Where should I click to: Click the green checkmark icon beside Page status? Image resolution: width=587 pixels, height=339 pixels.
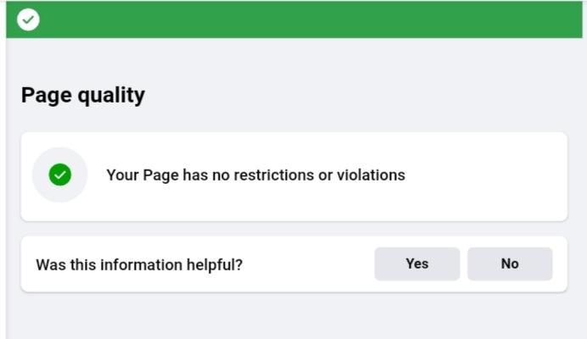59,175
